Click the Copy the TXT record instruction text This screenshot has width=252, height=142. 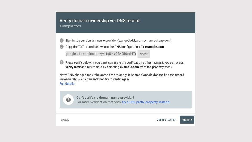[x=115, y=47]
